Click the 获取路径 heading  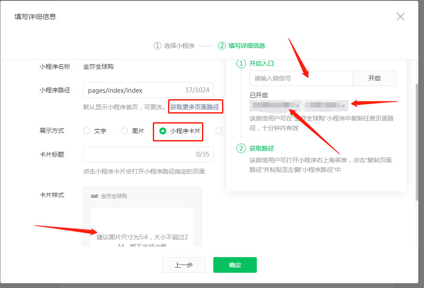(262, 148)
